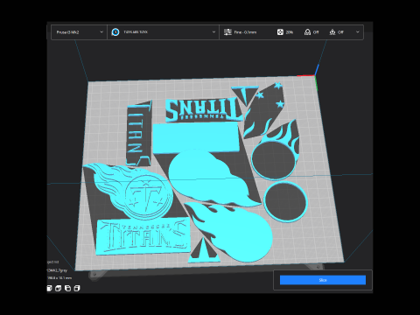The image size is (420, 315).
Task: Select the vertical TITANS text plate model
Action: (139, 134)
